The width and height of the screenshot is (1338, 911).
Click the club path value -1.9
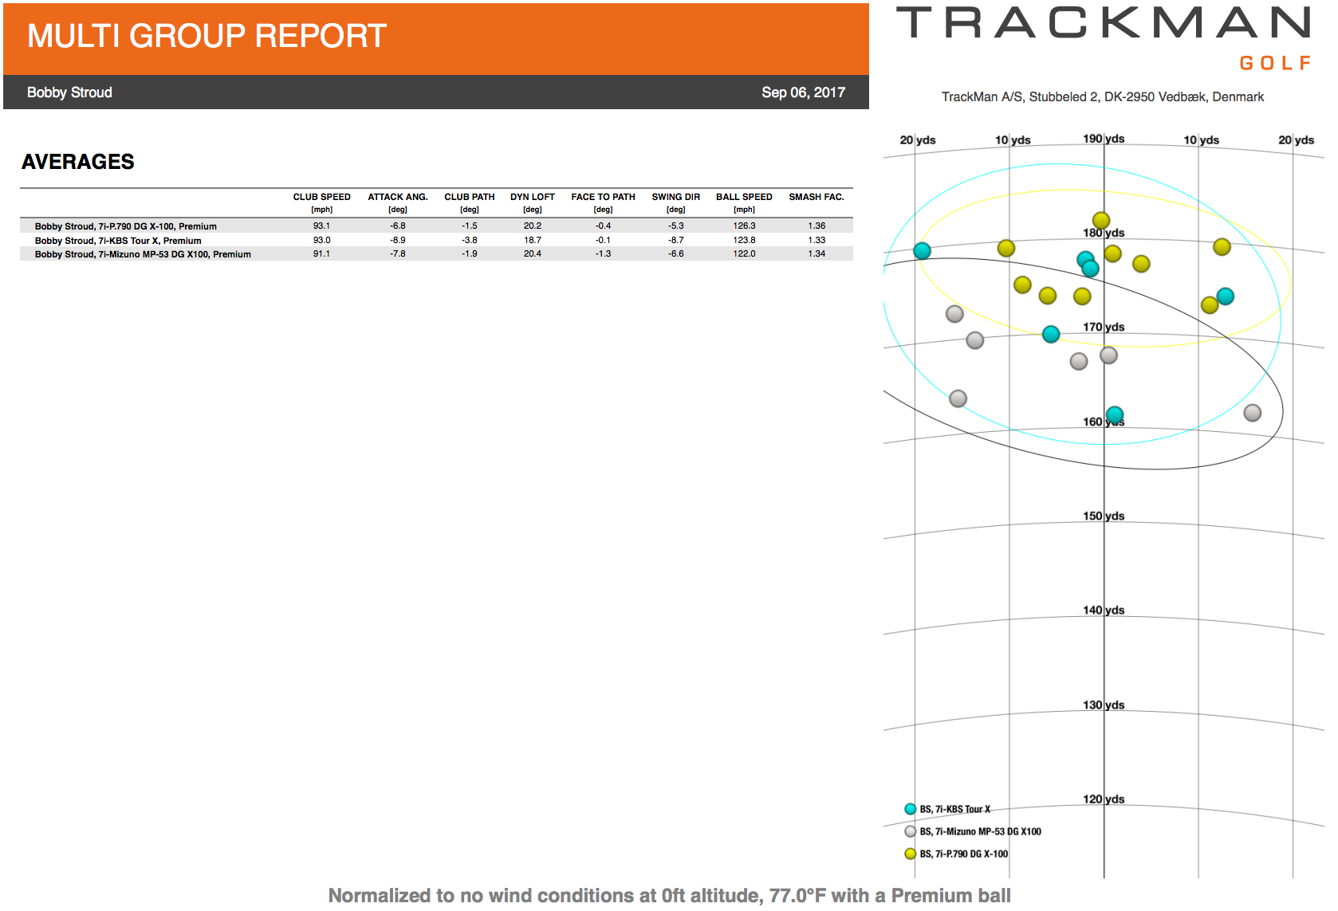point(470,254)
